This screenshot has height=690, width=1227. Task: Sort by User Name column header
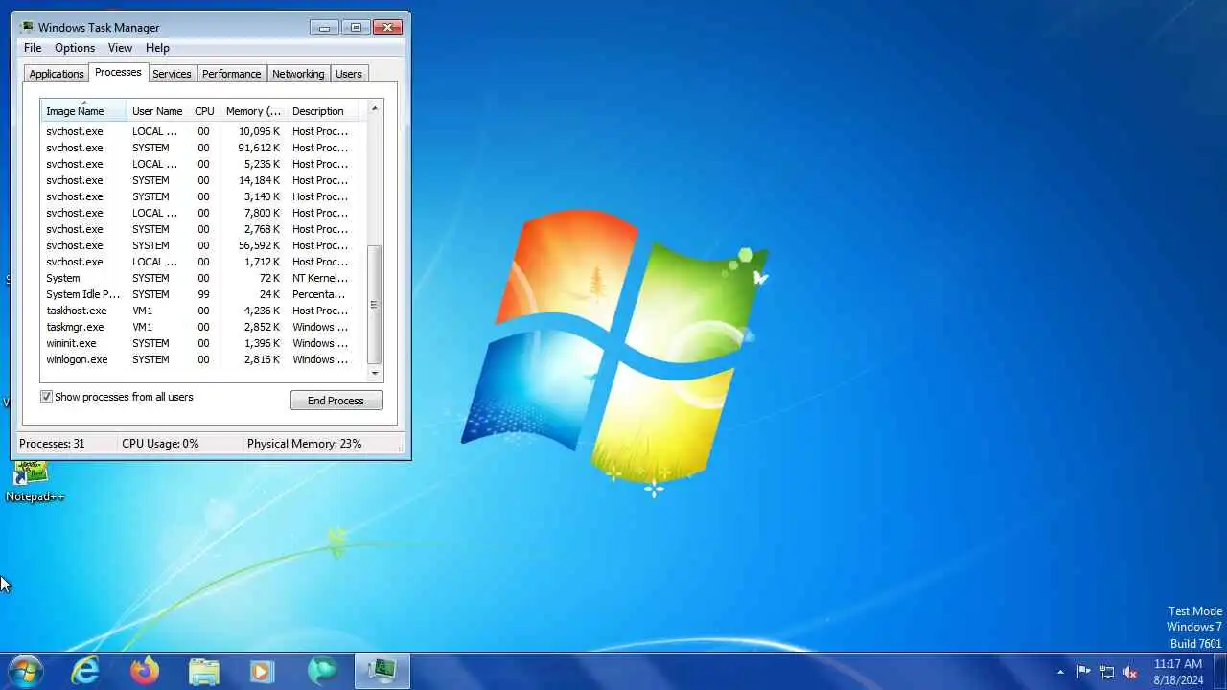(x=157, y=111)
